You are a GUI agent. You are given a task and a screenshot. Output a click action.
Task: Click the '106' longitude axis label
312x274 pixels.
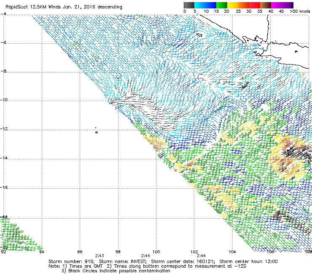point(270,252)
